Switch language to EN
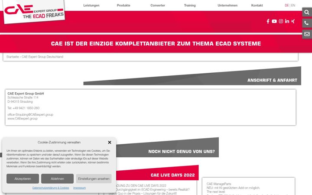 tap(293, 5)
